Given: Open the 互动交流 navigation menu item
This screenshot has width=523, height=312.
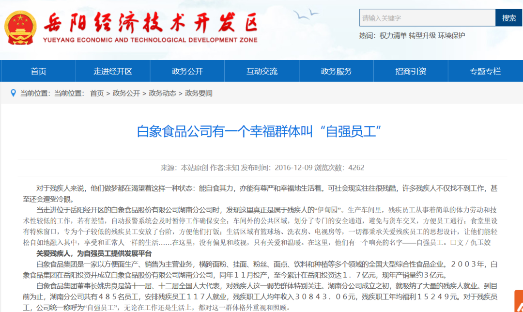Looking at the screenshot, I should (262, 71).
